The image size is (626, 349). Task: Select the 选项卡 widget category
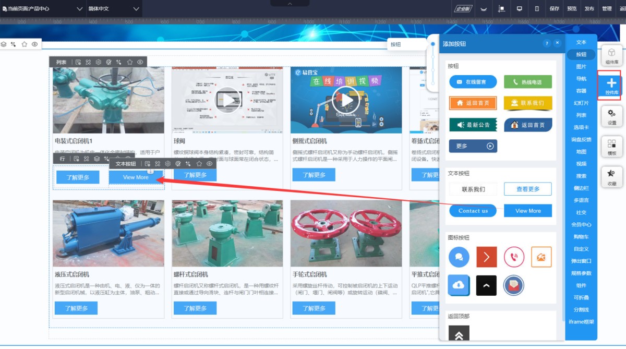pos(581,127)
